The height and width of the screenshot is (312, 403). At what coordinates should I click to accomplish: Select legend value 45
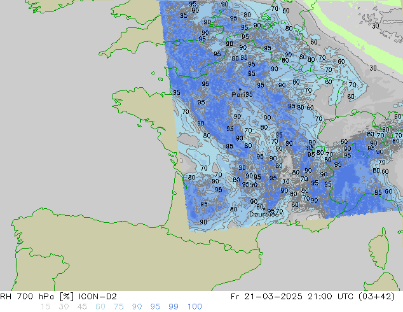click(82, 307)
